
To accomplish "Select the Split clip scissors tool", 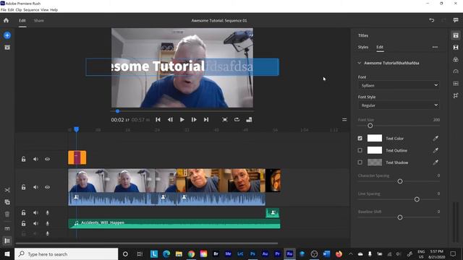I will 7,190.
